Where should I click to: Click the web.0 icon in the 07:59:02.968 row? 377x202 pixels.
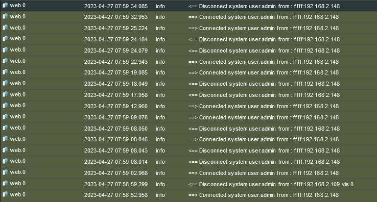pos(5,172)
